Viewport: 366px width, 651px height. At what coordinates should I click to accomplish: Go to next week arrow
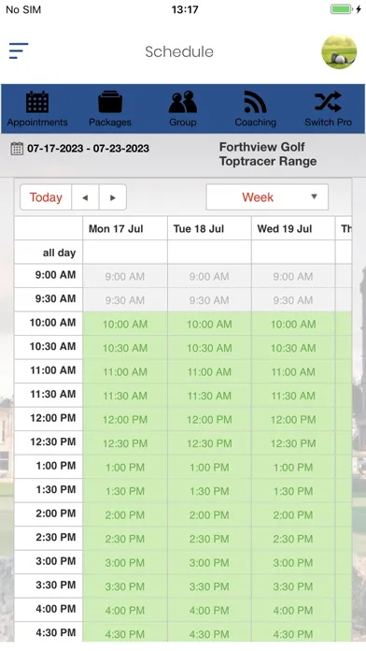(112, 197)
